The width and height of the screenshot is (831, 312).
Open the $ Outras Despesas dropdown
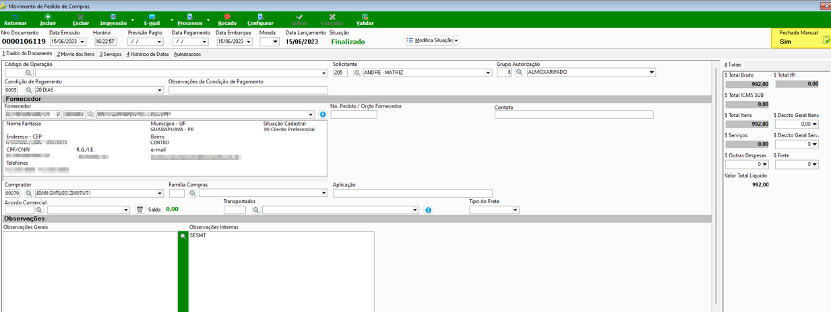(x=765, y=164)
